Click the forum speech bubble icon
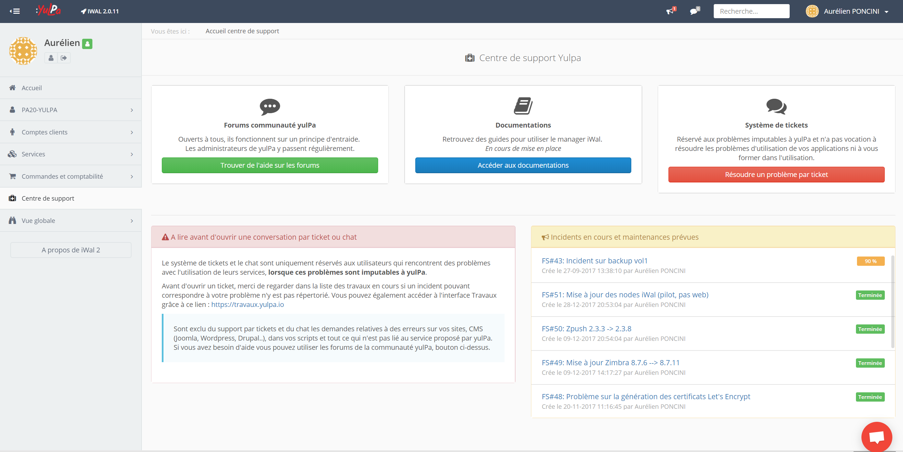The image size is (903, 452). tap(270, 106)
